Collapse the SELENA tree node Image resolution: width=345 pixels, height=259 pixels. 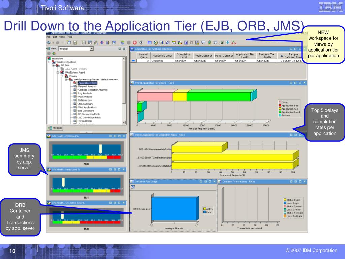(54, 66)
